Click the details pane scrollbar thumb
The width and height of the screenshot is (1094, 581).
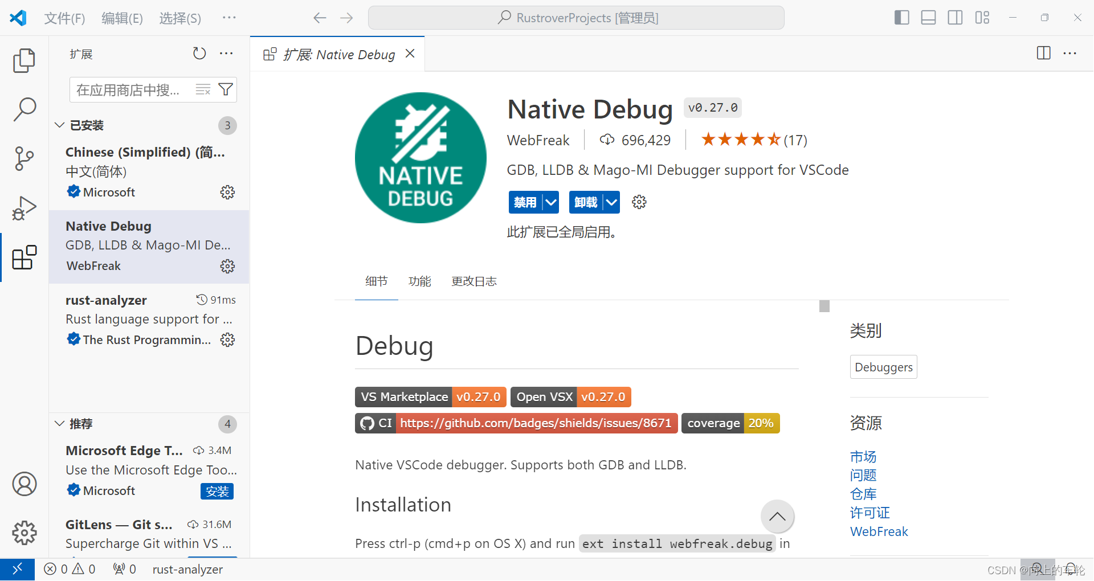(x=824, y=306)
